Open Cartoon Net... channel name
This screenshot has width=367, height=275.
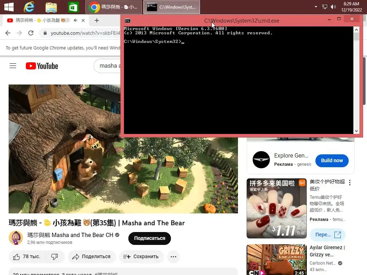pos(323,263)
